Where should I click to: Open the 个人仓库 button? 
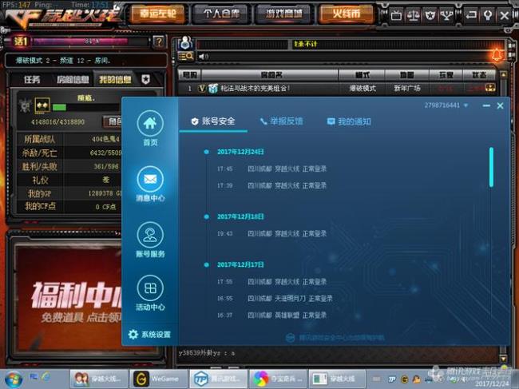point(221,14)
